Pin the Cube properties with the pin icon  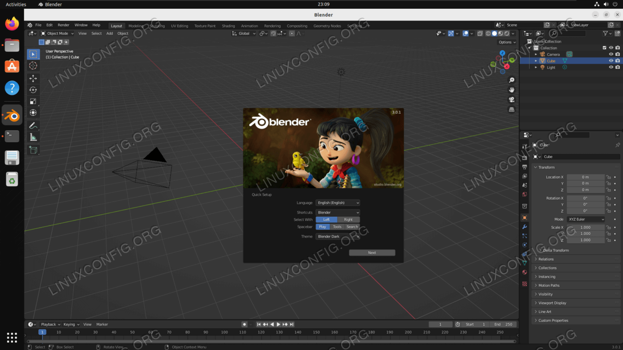click(617, 145)
